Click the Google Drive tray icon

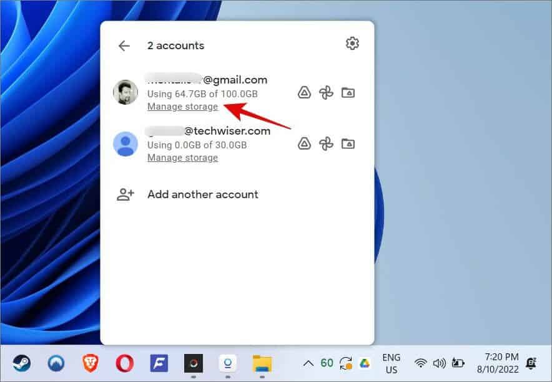coord(365,363)
